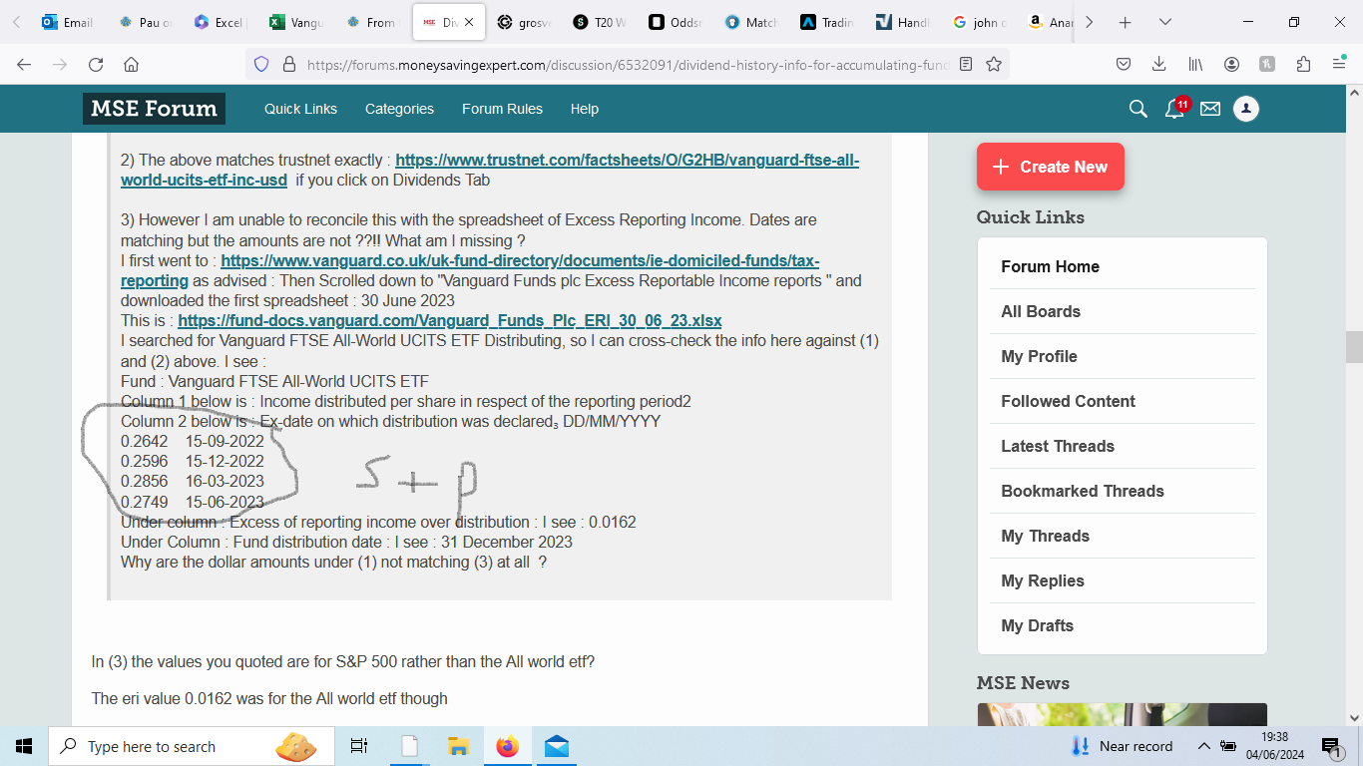The height and width of the screenshot is (766, 1363).
Task: Open the inbox envelope icon
Action: pyautogui.click(x=1210, y=109)
